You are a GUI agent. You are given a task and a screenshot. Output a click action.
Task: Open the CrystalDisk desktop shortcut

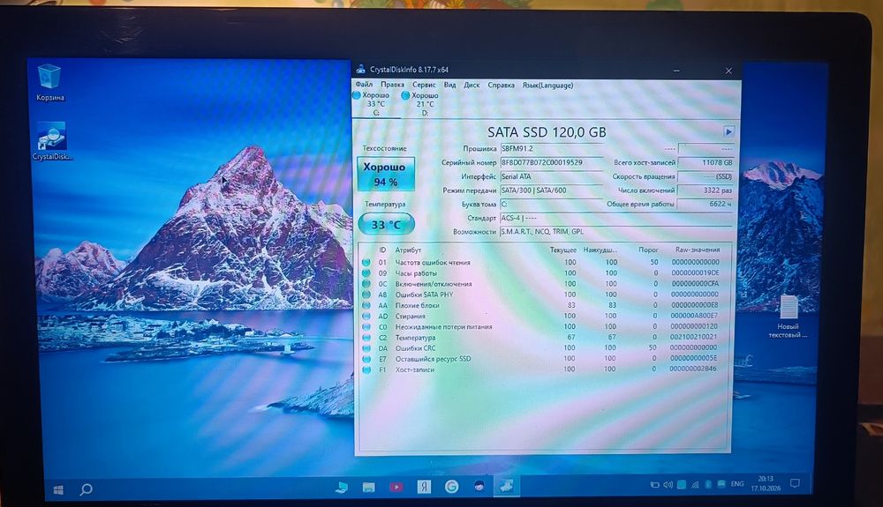tap(51, 141)
